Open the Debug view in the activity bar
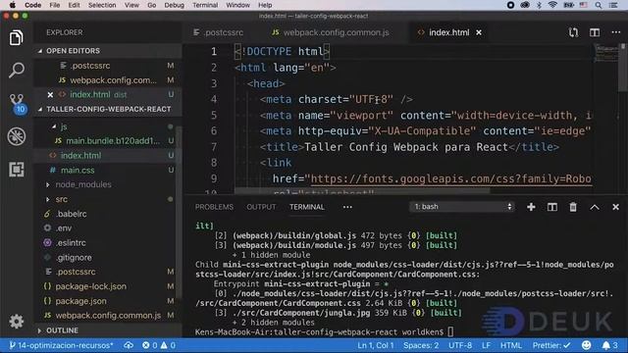Image resolution: width=628 pixels, height=353 pixels. 17,136
